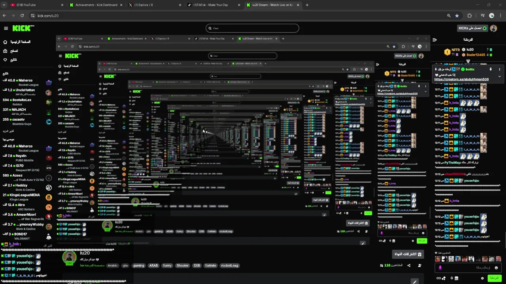Open Browse (تصفح) in the left sidebar
The height and width of the screenshot is (284, 506).
pos(11,51)
